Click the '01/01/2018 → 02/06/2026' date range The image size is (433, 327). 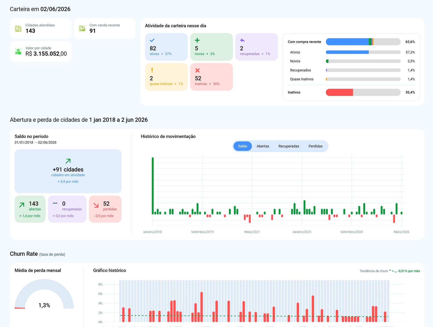pos(35,143)
